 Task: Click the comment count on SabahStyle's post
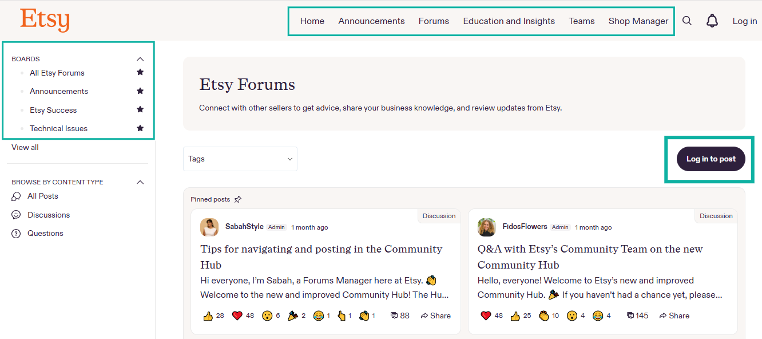click(x=399, y=315)
